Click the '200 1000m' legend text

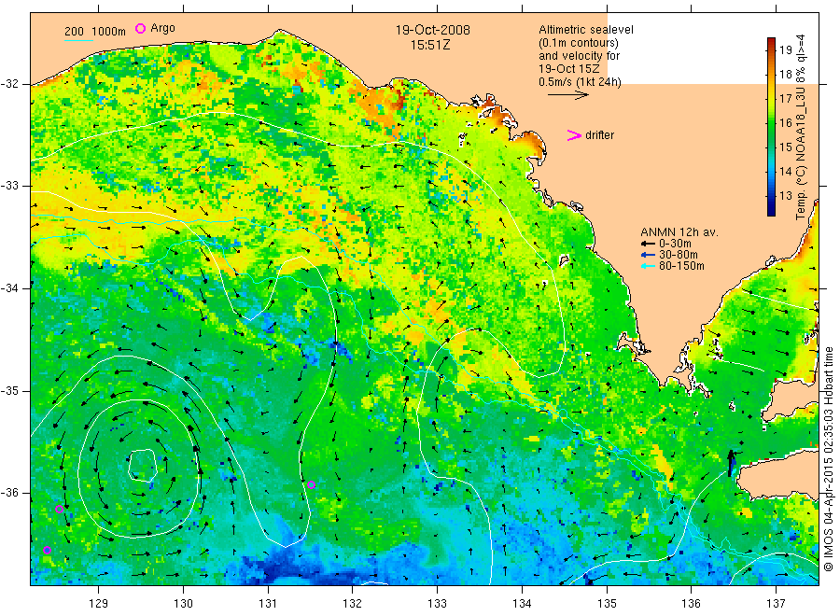(95, 32)
